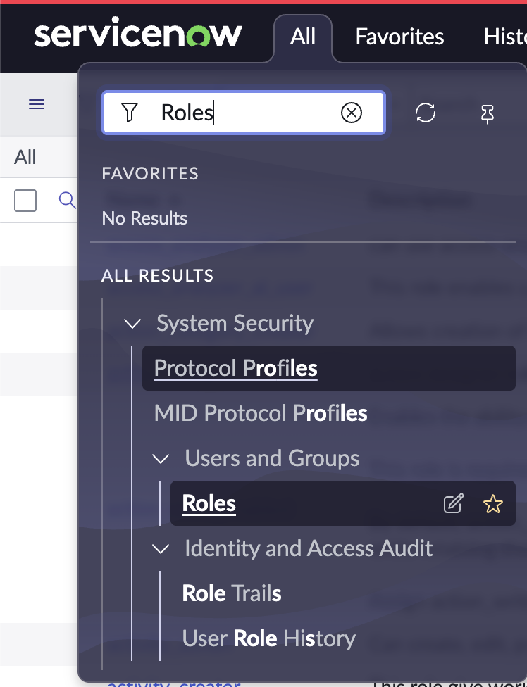
Task: Click the ServiceNow logo
Action: tap(138, 32)
